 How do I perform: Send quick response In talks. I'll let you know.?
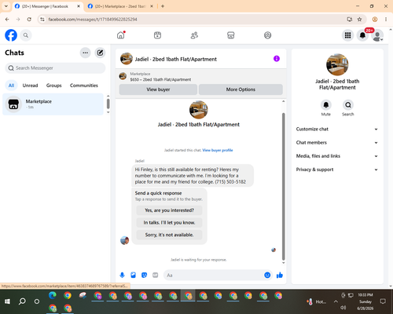coord(169,223)
